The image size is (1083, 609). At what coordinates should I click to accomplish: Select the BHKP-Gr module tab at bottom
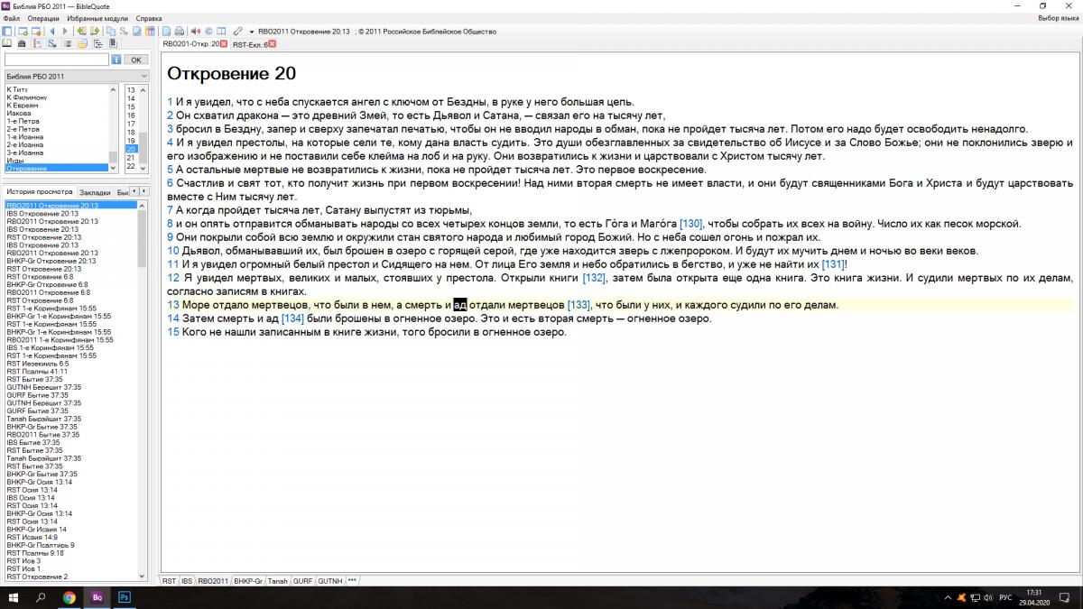click(x=248, y=581)
